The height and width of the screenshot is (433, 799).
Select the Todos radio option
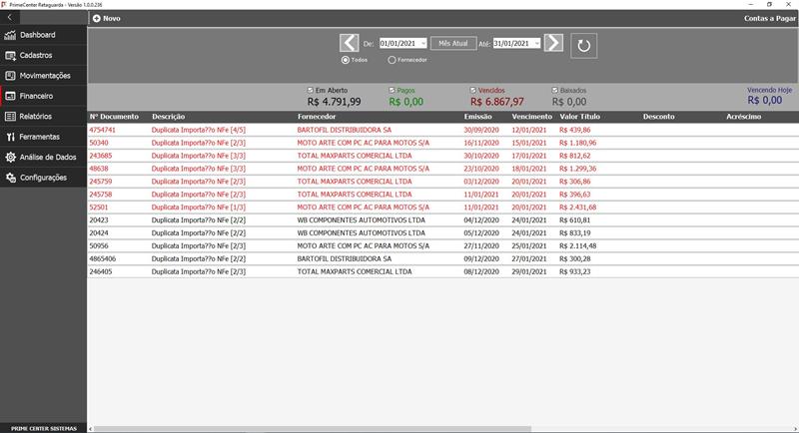pos(346,60)
